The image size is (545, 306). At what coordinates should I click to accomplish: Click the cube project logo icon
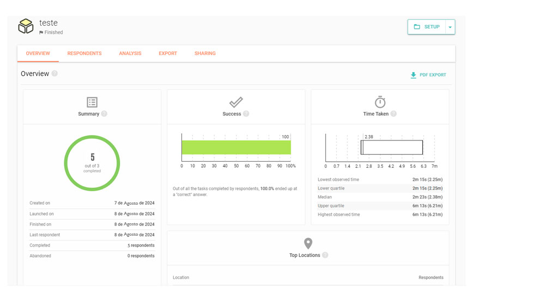point(26,26)
